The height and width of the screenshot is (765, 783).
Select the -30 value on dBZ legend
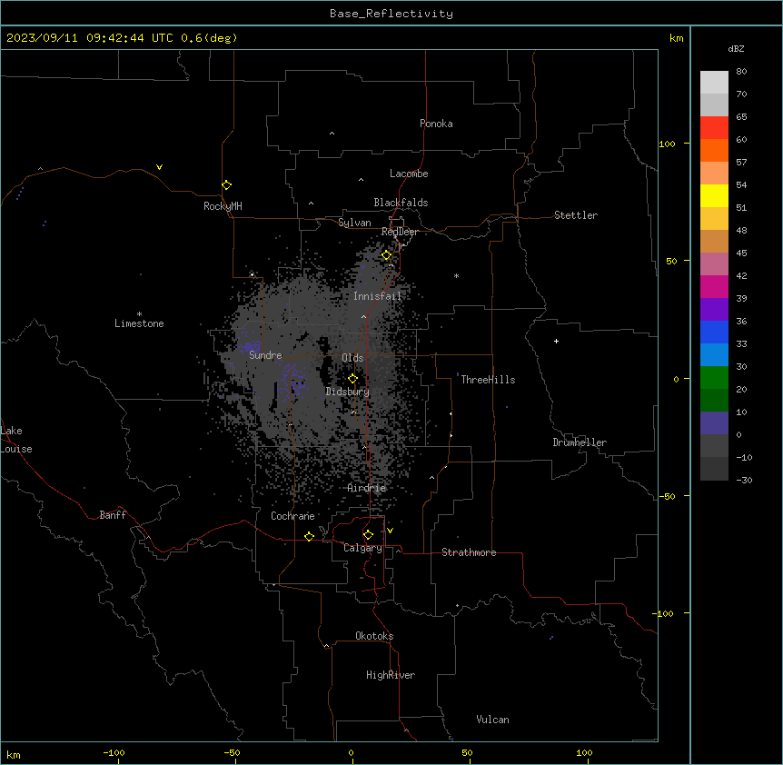pos(744,481)
